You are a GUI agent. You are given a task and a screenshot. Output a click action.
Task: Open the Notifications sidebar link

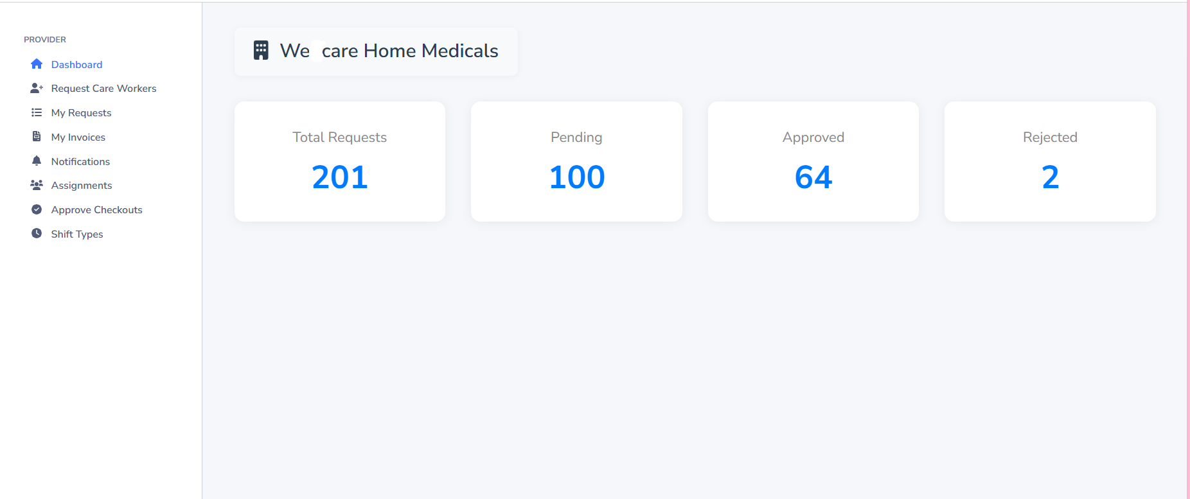tap(80, 162)
